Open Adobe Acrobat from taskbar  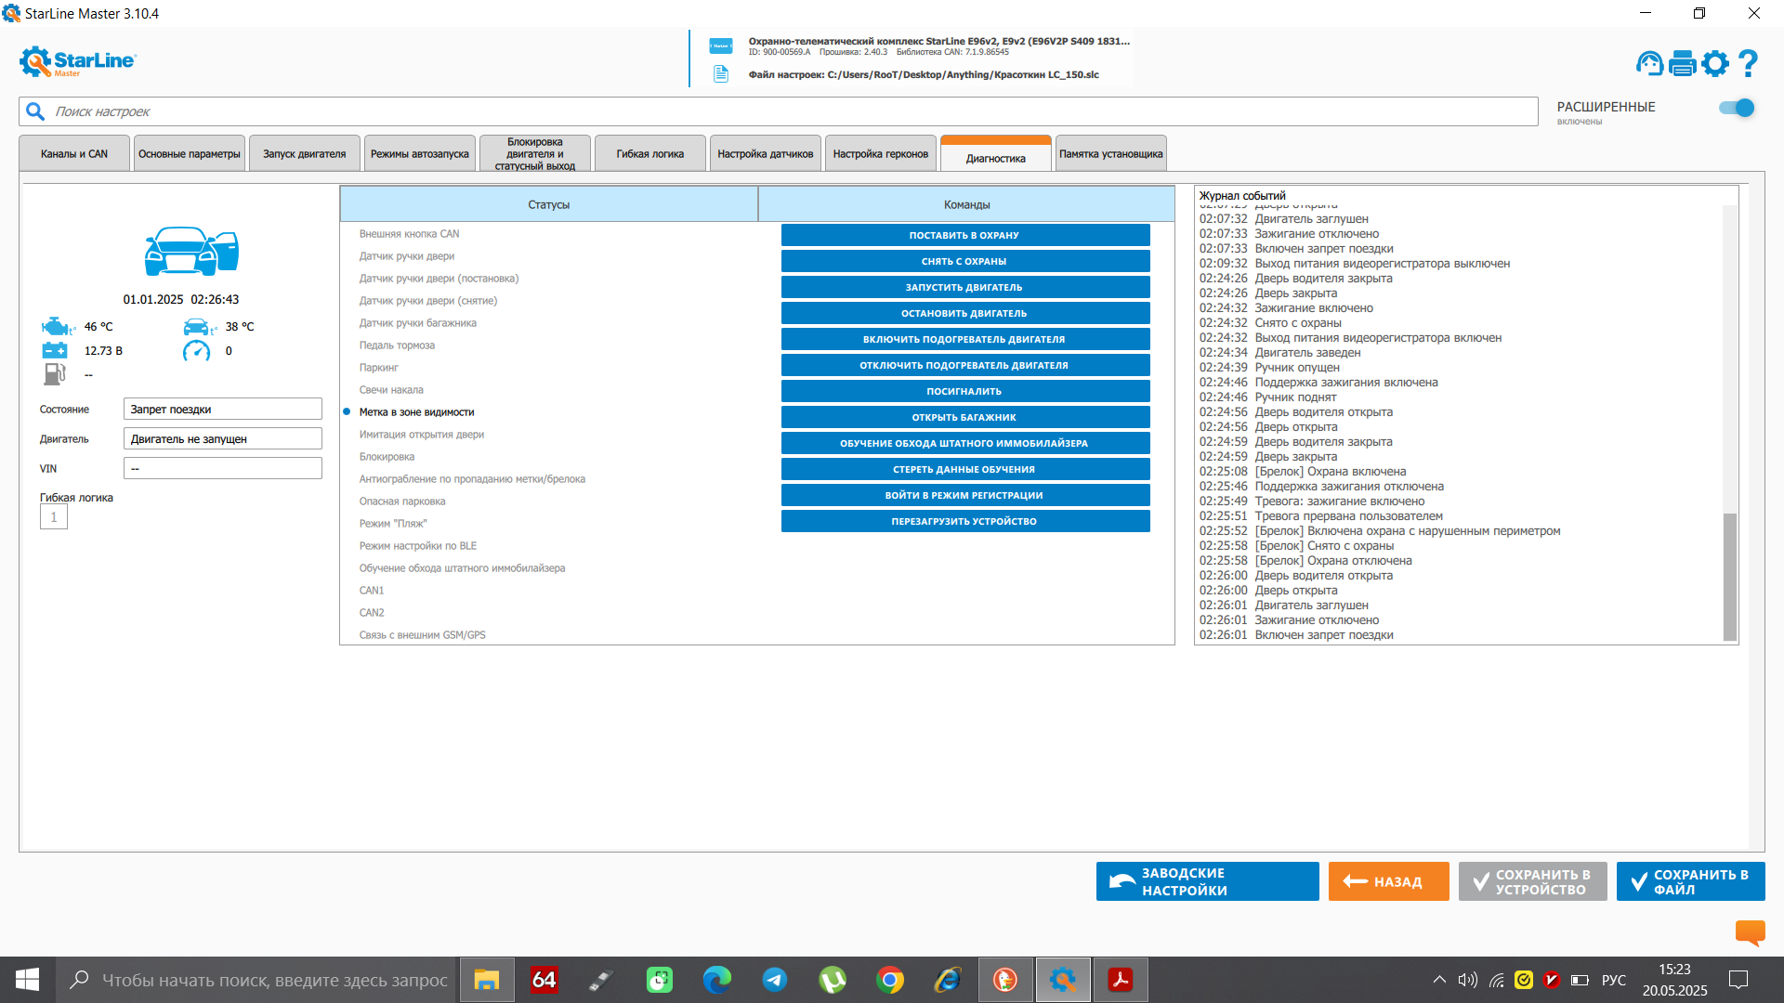1121,980
